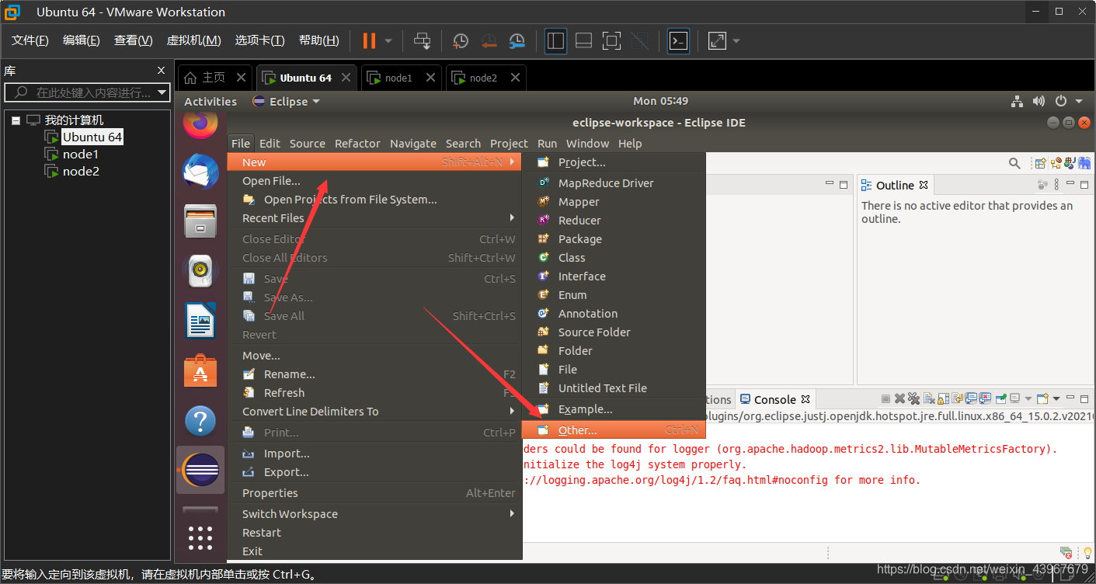Open the 帮助(H) menu in VMware

tap(319, 40)
